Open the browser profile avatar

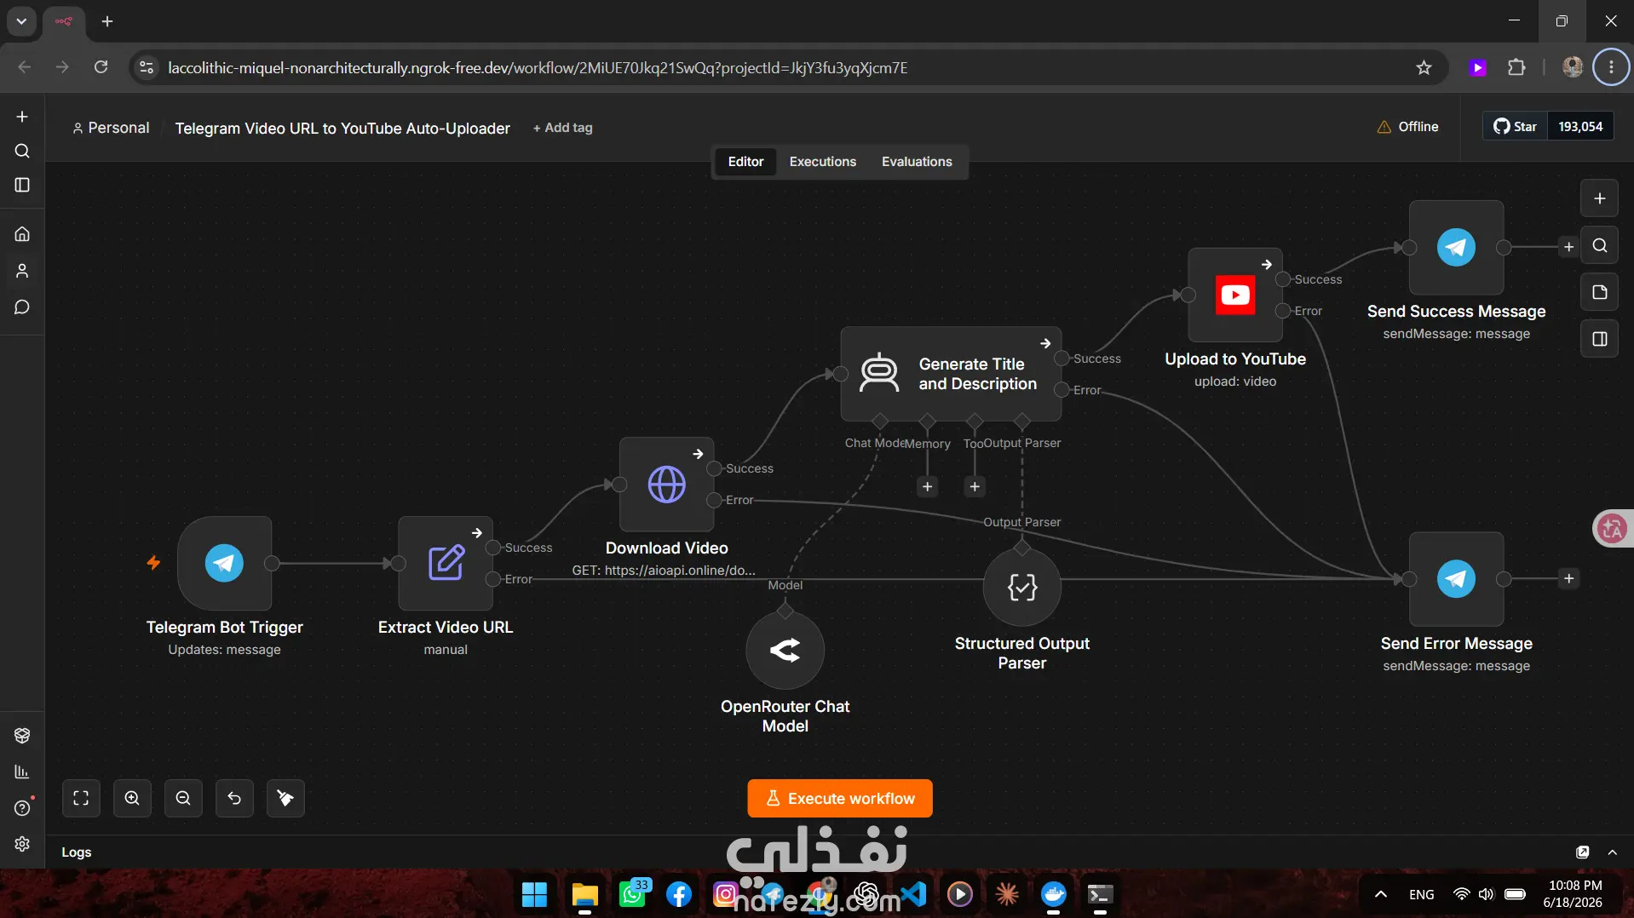(x=1573, y=67)
